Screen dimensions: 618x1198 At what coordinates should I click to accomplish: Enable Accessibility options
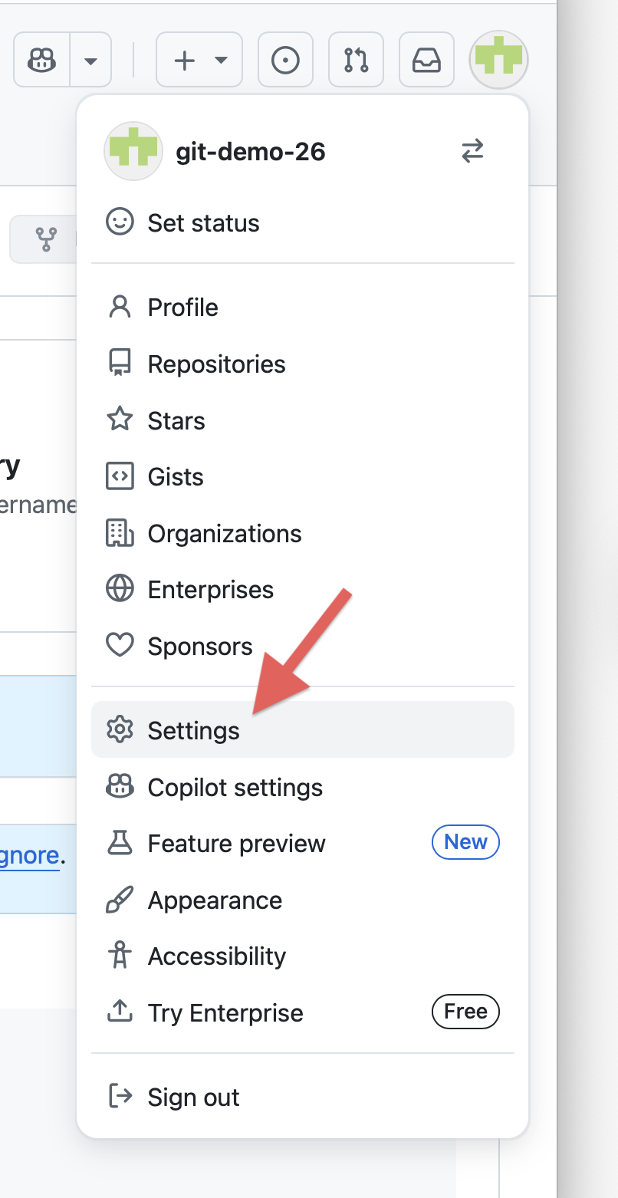[x=217, y=956]
